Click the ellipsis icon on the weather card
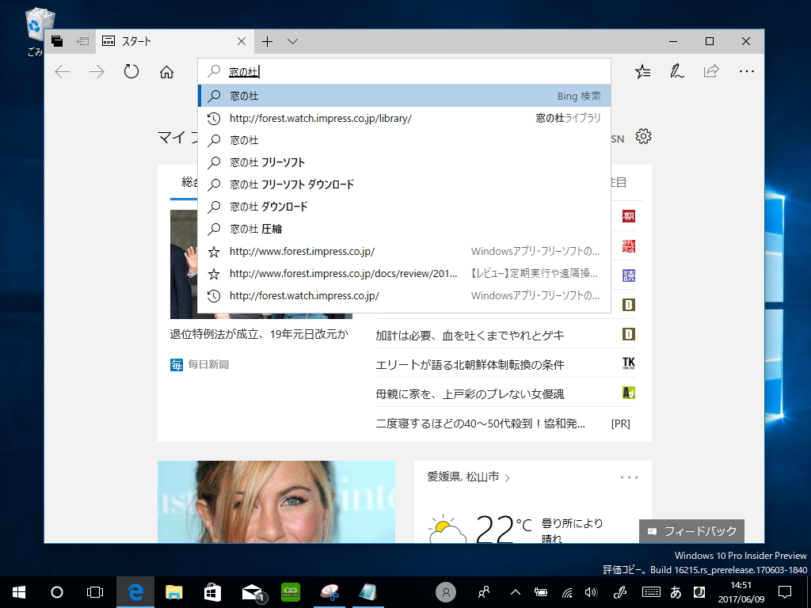Screen dimensions: 811x608 629,477
